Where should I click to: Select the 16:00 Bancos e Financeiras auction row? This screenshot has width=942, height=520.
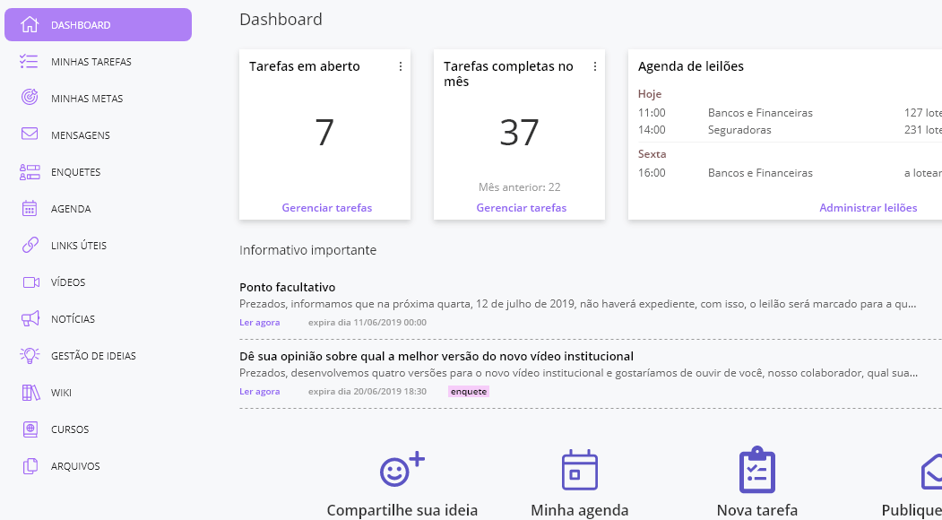790,172
